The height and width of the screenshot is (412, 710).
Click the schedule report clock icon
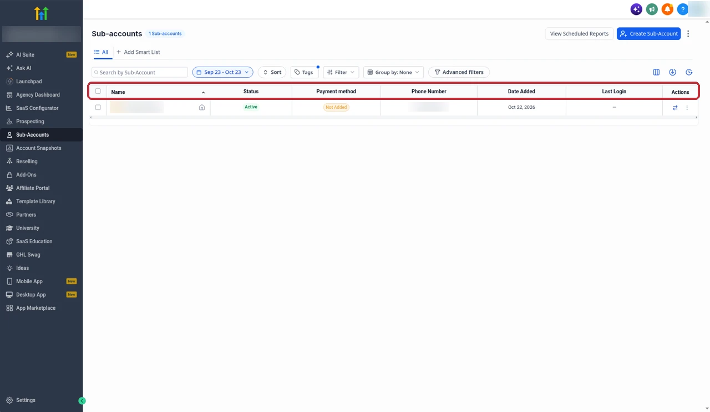coord(689,72)
